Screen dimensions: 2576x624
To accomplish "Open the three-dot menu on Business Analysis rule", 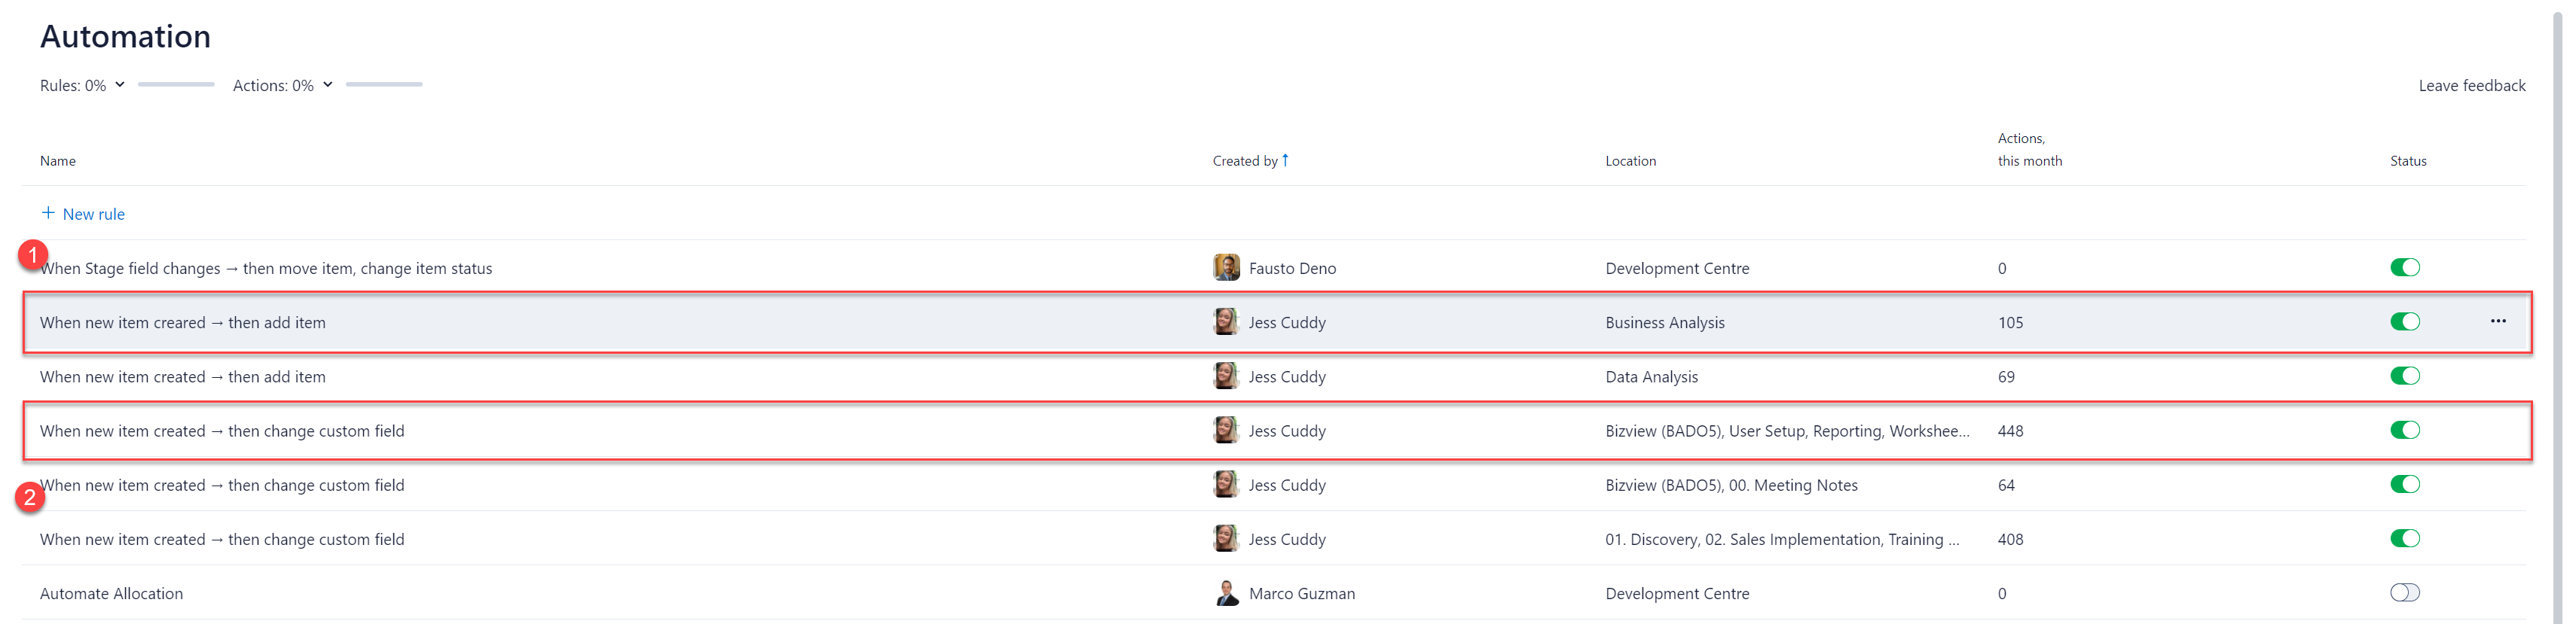I will click(x=2497, y=321).
